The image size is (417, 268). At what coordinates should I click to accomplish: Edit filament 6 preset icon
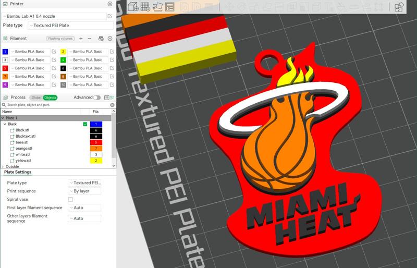click(x=112, y=68)
